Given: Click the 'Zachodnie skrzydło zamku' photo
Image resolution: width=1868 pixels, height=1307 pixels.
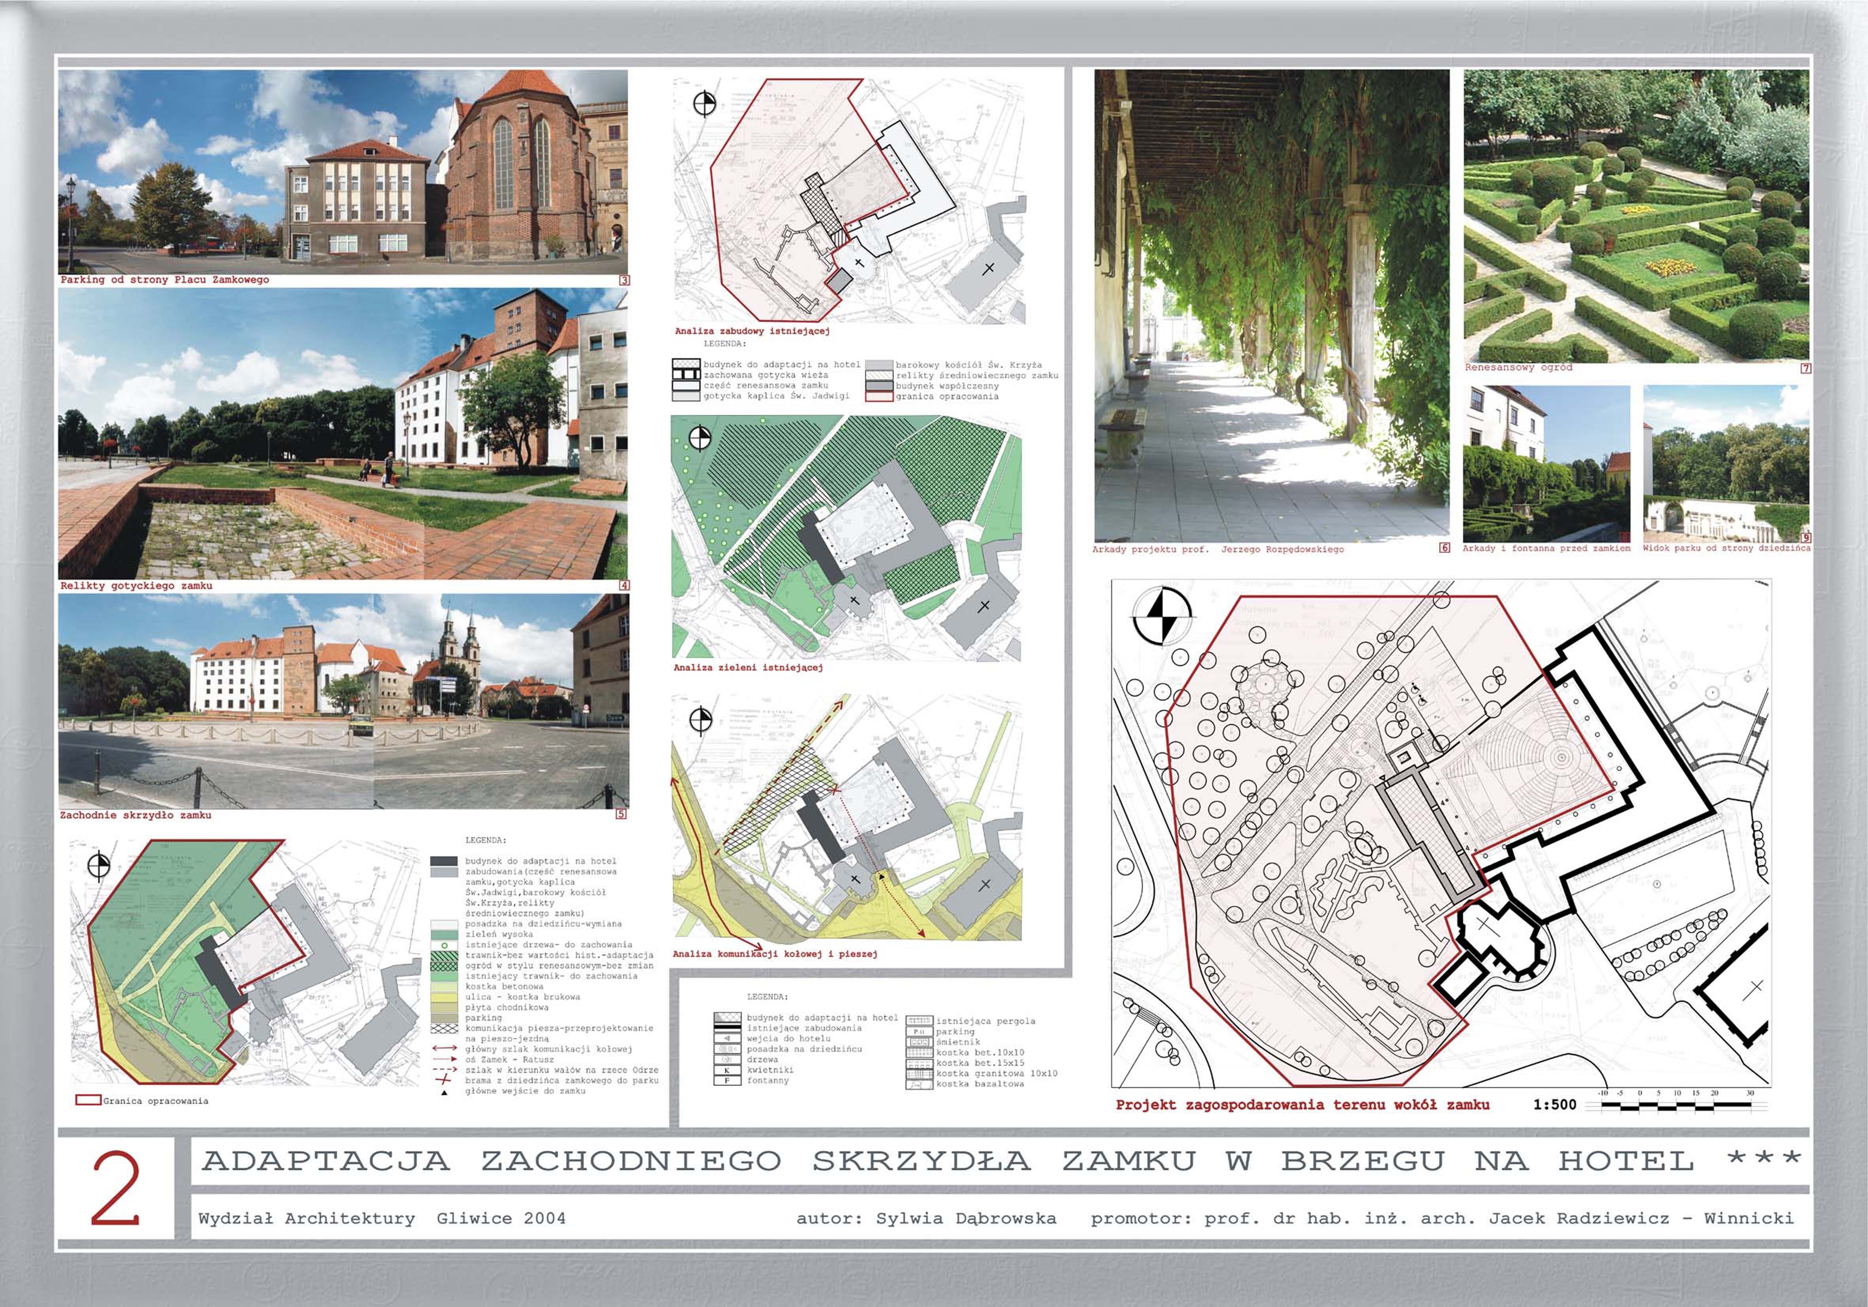Looking at the screenshot, I should pyautogui.click(x=342, y=701).
